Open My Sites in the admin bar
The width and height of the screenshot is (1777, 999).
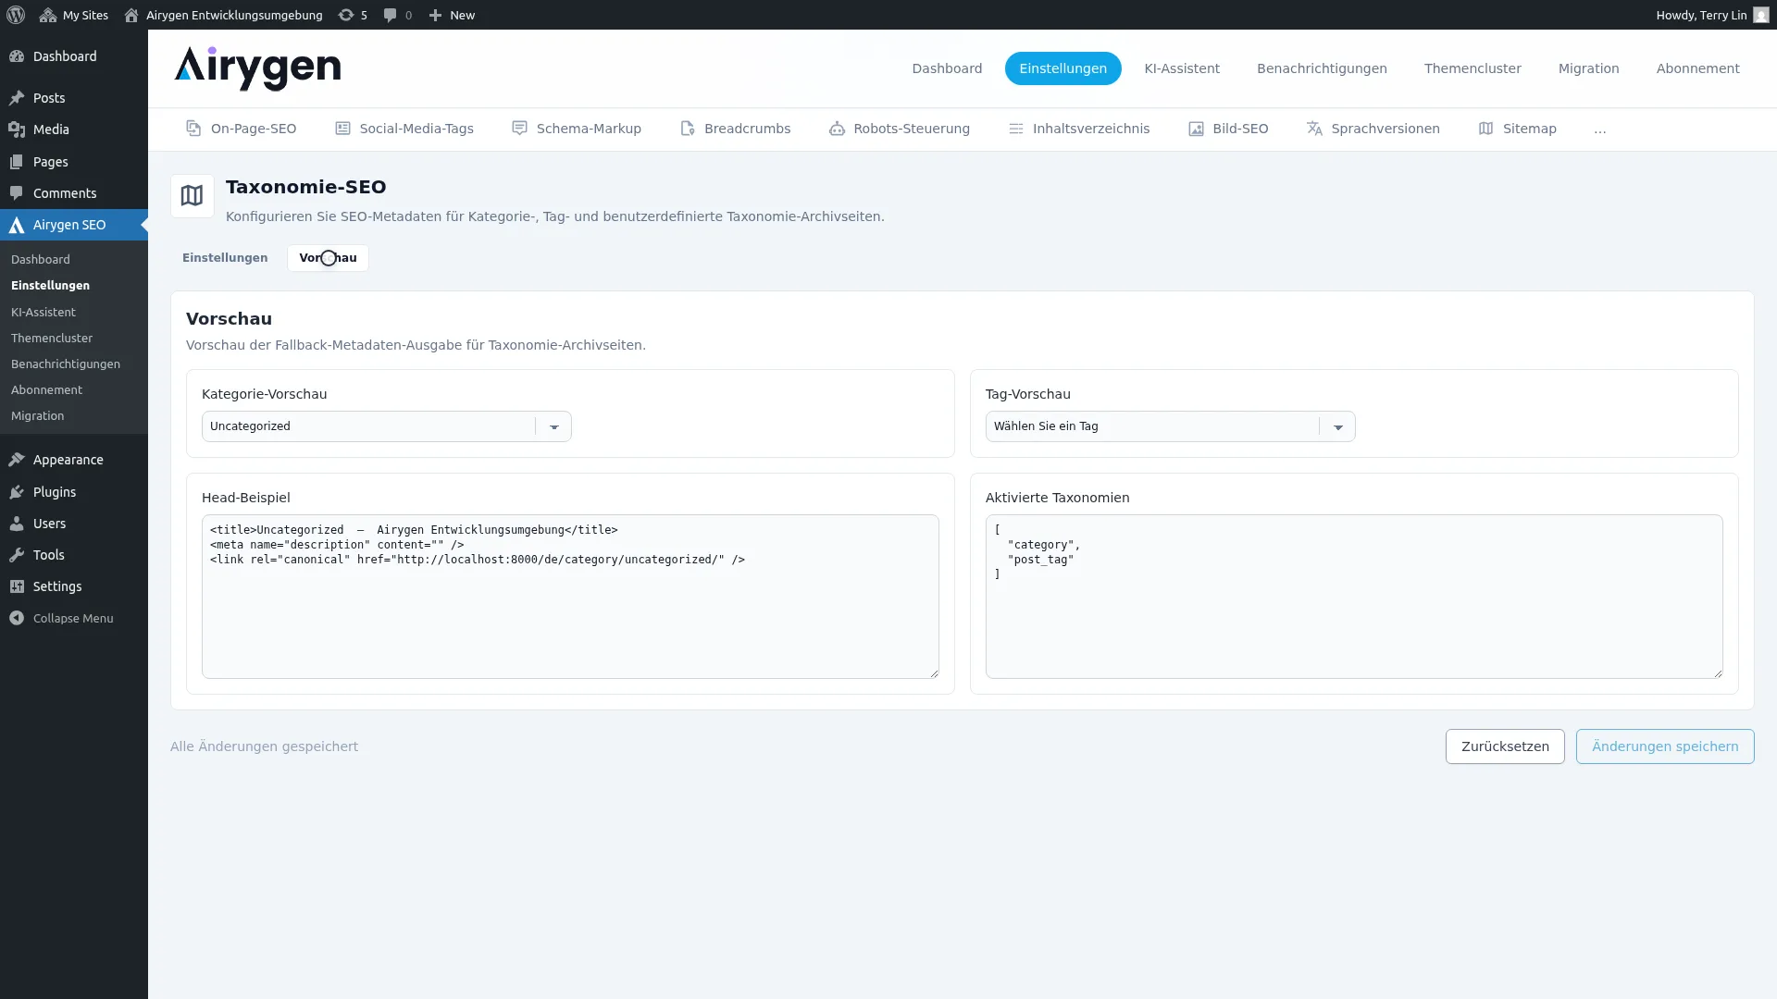pyautogui.click(x=74, y=15)
